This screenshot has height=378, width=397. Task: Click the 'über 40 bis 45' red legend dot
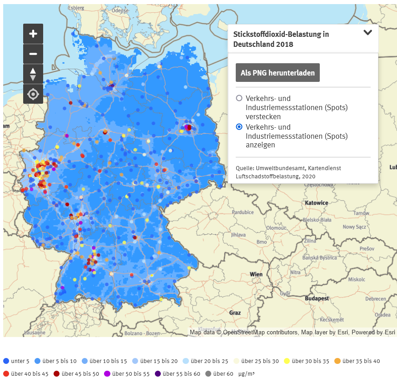click(6, 374)
